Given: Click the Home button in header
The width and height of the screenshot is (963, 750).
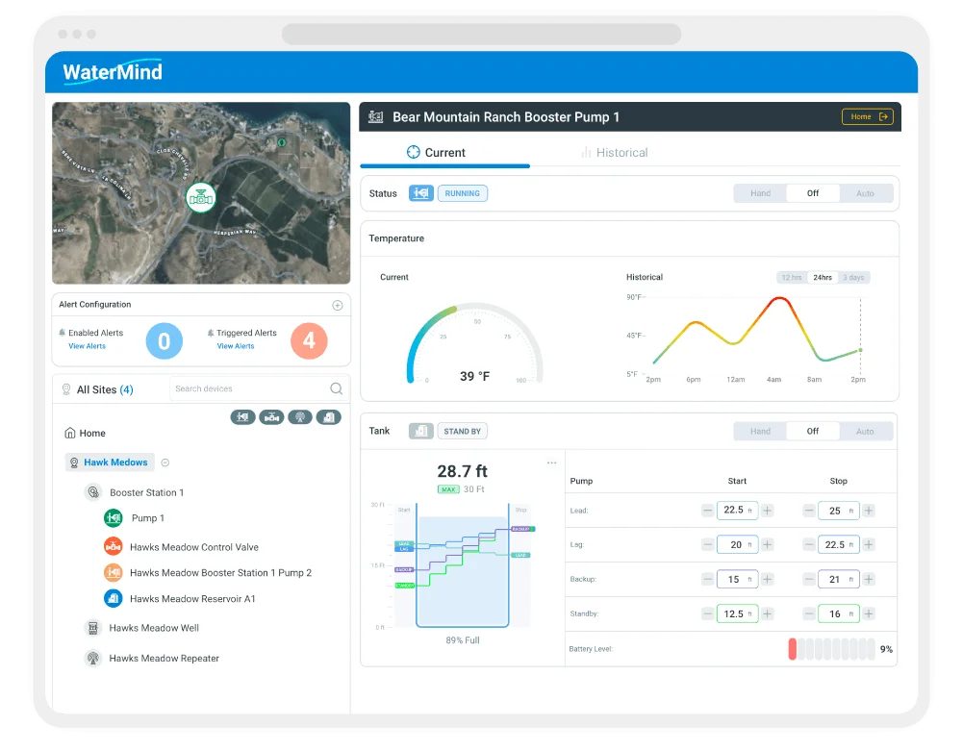Looking at the screenshot, I should coord(867,116).
